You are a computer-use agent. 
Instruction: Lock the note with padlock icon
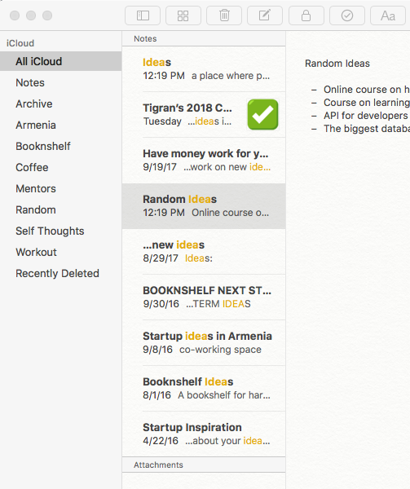pyautogui.click(x=306, y=15)
